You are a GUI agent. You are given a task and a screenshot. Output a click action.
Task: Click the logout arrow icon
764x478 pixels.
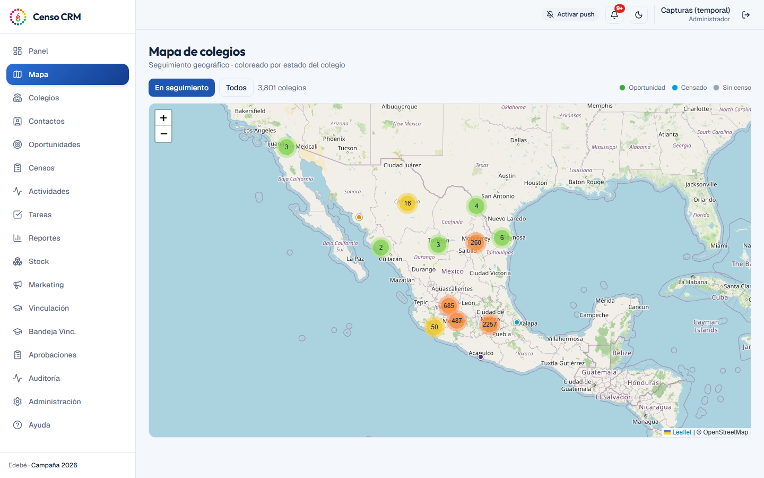coord(746,15)
